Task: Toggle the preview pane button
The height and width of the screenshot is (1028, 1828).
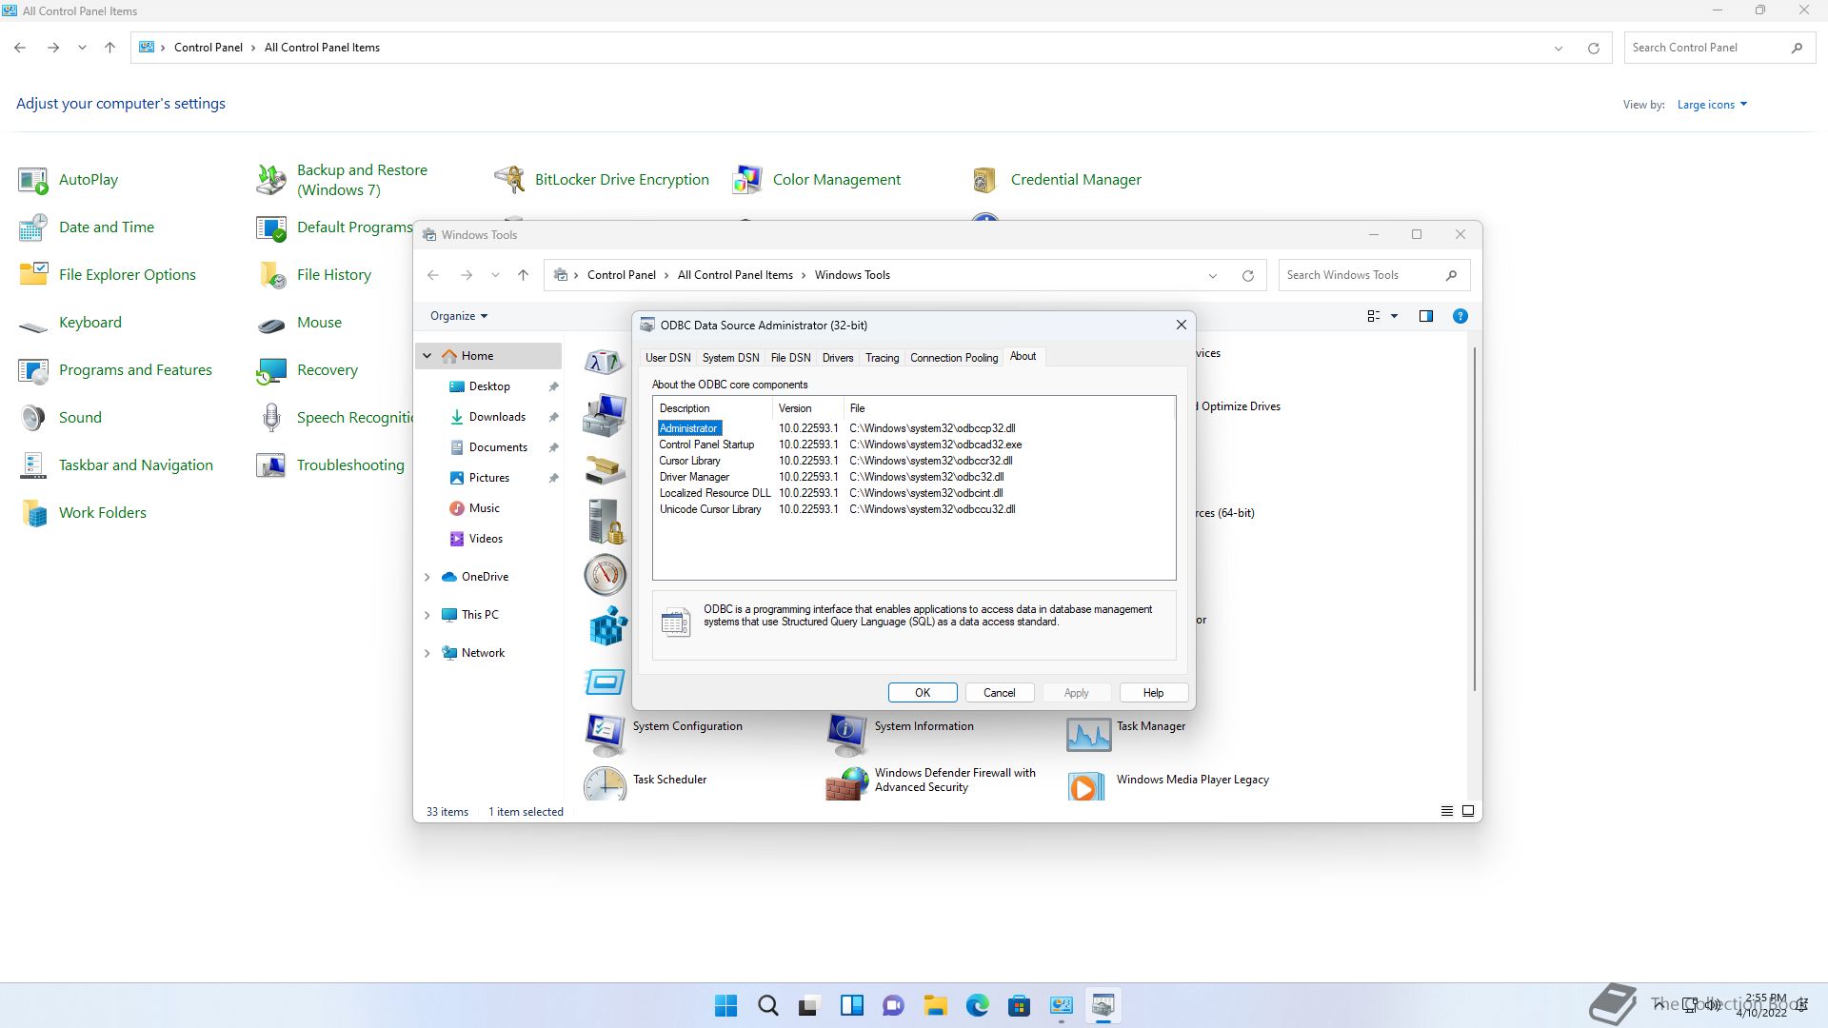Action: (1425, 316)
